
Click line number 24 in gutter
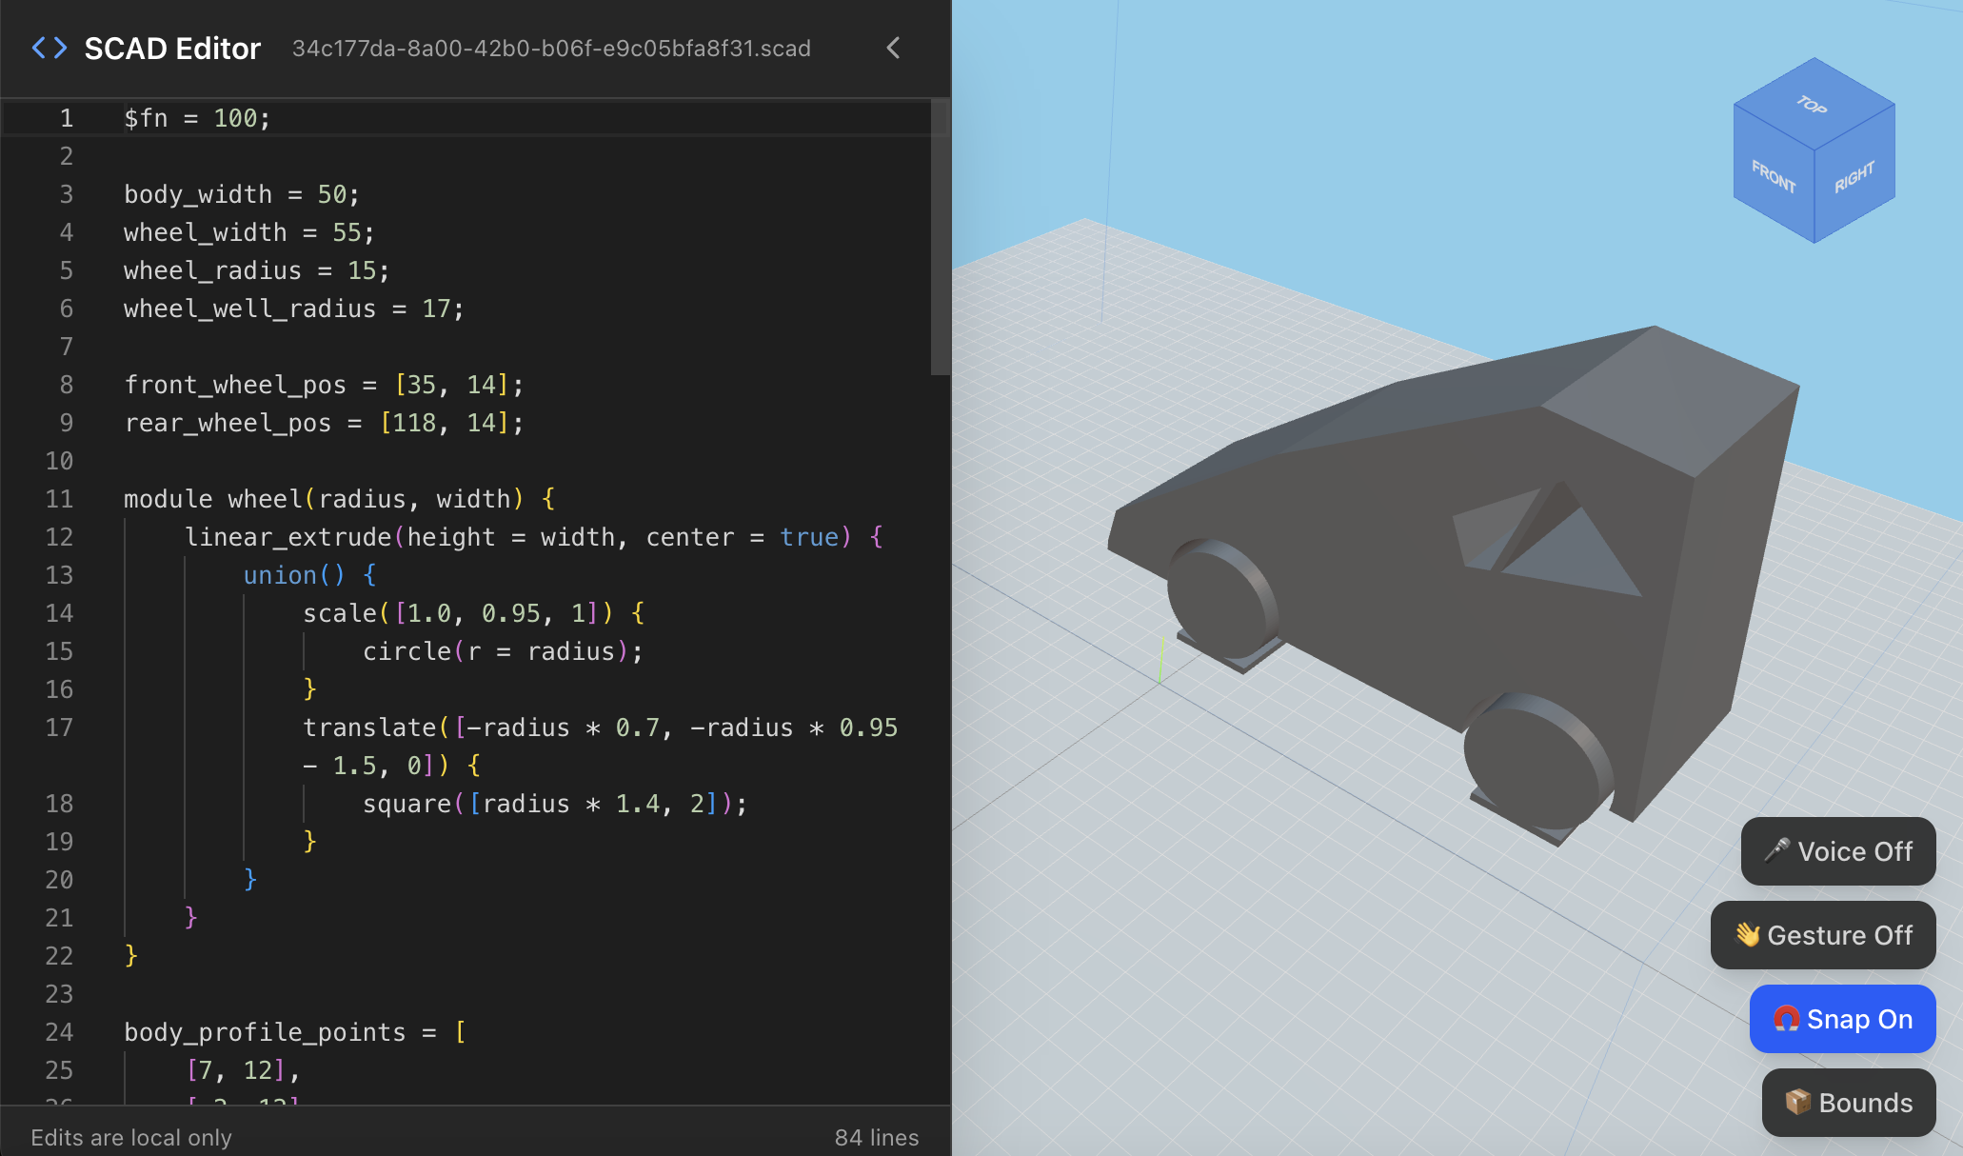(59, 1032)
